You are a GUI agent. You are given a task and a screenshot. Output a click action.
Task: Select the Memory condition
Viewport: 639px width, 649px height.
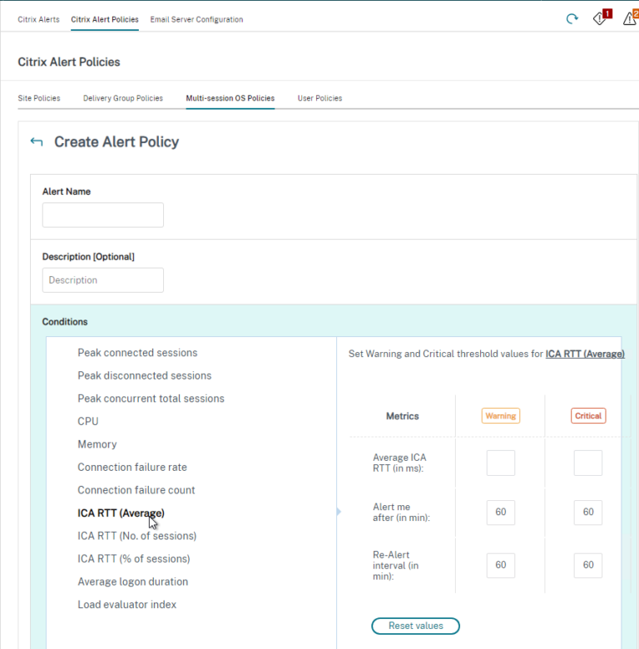click(97, 444)
